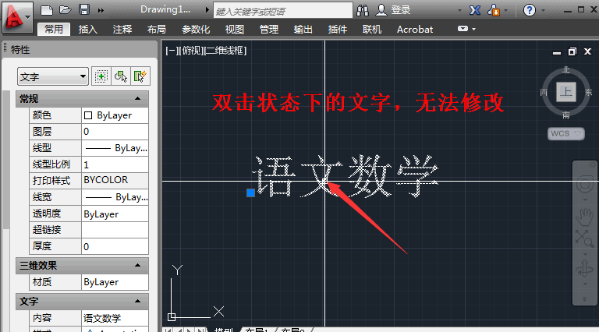Open the 布局 ribbon tab

coord(157,30)
